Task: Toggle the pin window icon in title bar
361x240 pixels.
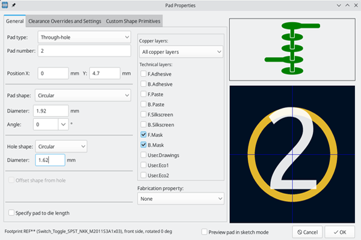Action: [14, 5]
